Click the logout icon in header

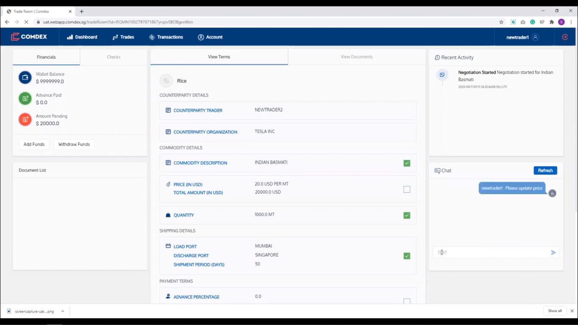click(x=565, y=37)
